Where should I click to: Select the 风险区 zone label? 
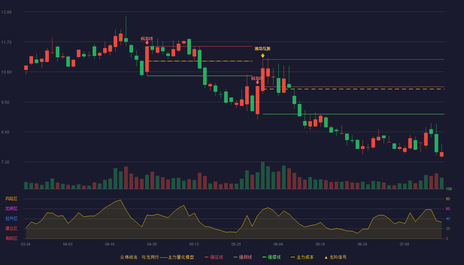11,199
